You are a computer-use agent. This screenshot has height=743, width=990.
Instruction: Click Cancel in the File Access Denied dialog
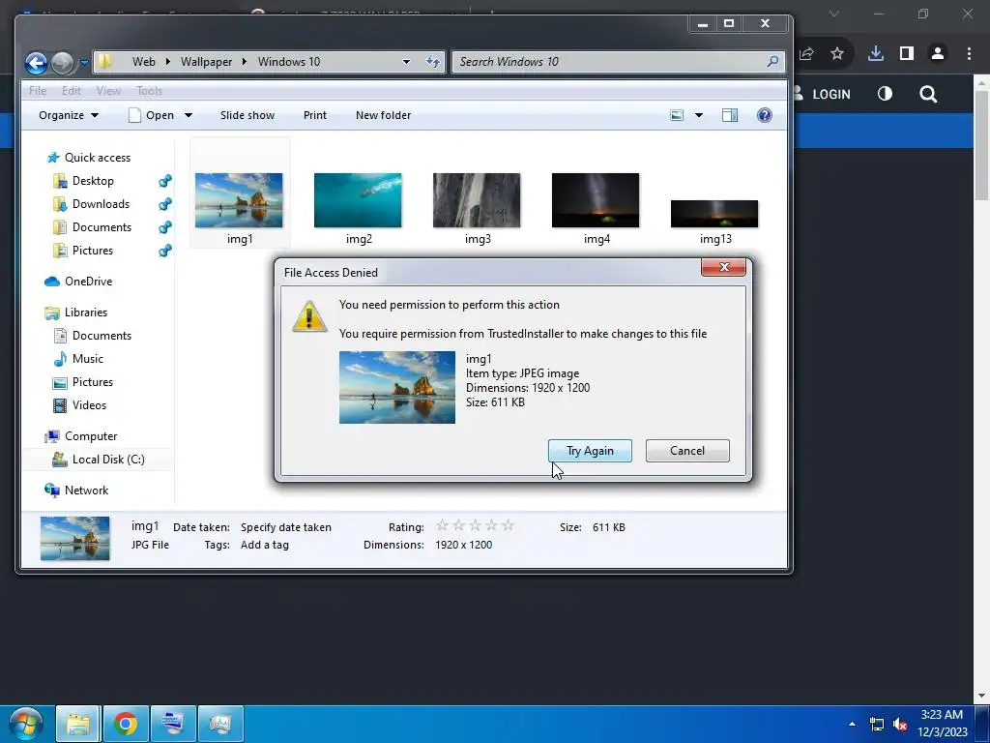coord(687,451)
